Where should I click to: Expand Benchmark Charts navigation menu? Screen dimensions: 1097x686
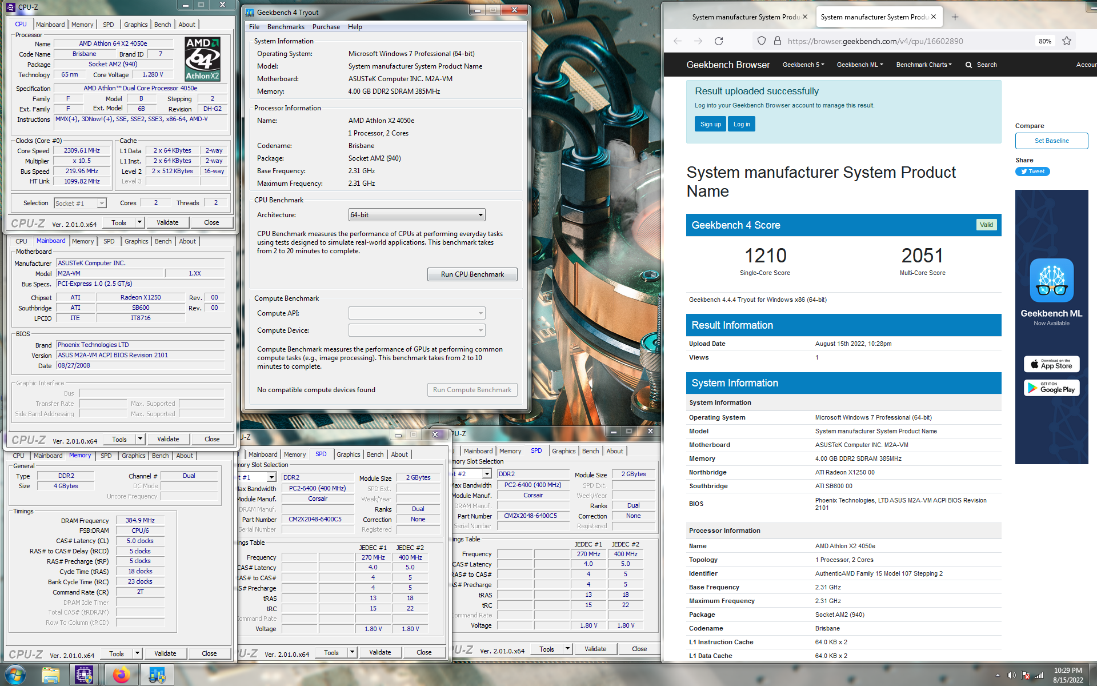[924, 65]
